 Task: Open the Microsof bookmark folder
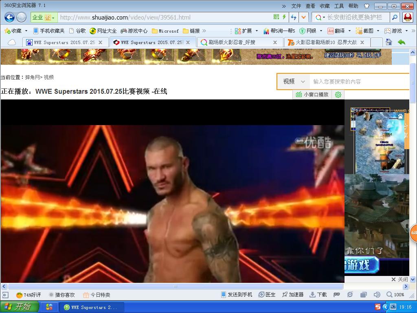tap(165, 31)
